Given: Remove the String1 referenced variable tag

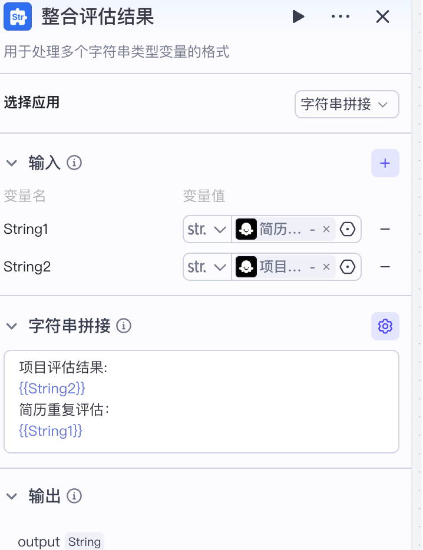Looking at the screenshot, I should click(x=326, y=229).
